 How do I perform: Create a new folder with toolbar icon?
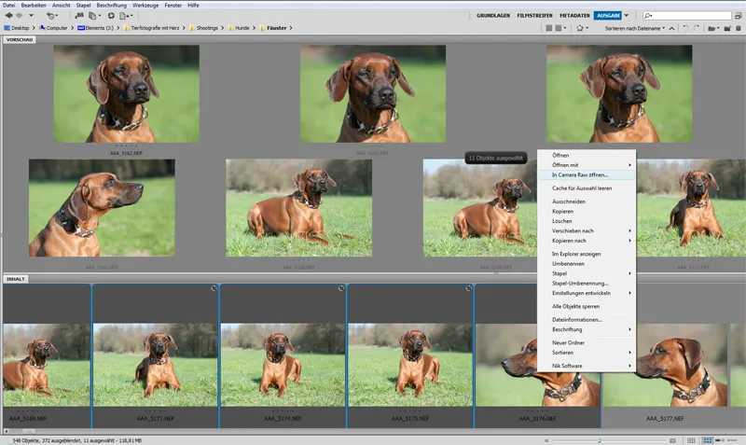pos(727,28)
